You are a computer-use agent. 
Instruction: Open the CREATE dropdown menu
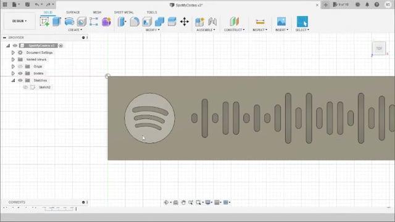[x=75, y=30]
